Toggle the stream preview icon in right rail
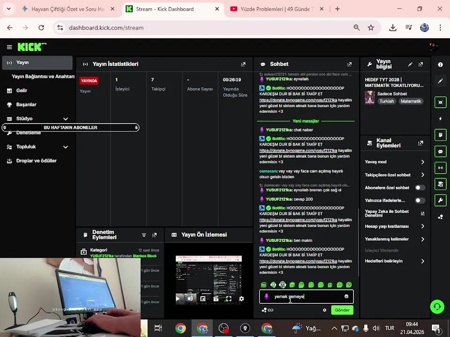450x337 pixels. [x=440, y=102]
